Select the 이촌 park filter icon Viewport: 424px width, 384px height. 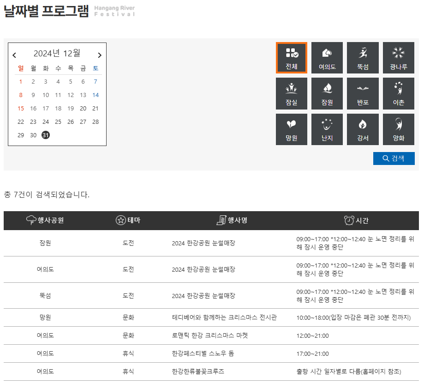coord(398,93)
